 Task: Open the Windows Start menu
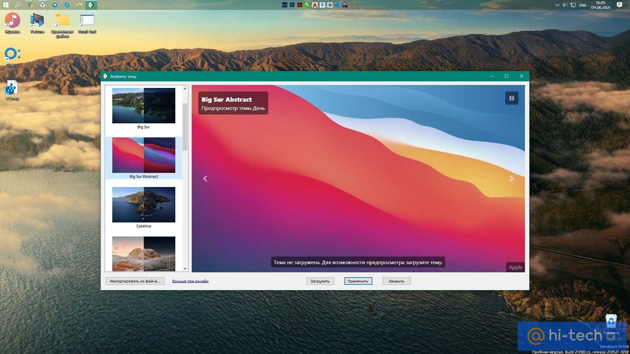6,5
